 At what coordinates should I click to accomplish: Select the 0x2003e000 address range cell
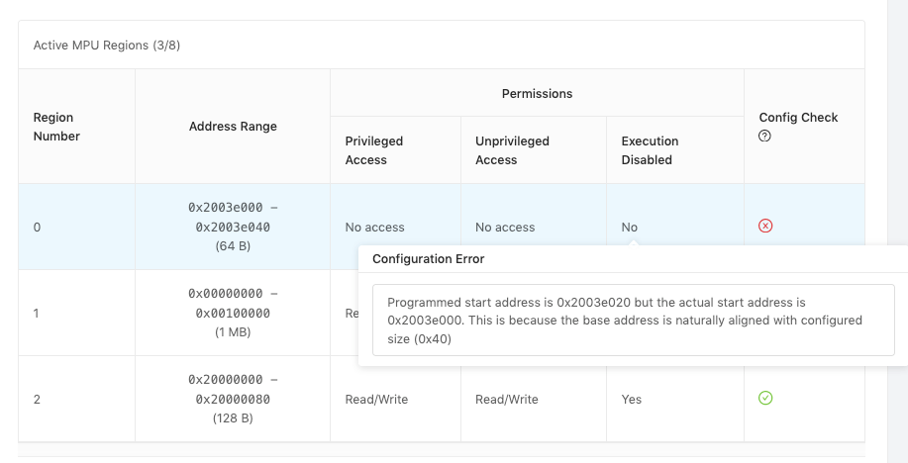pyautogui.click(x=233, y=227)
